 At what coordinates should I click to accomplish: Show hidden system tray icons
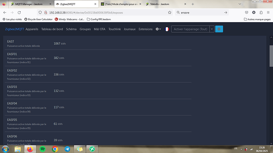(x=241, y=149)
